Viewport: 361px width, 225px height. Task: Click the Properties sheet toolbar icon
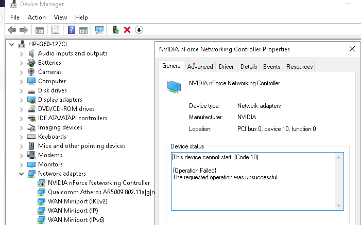click(55, 30)
